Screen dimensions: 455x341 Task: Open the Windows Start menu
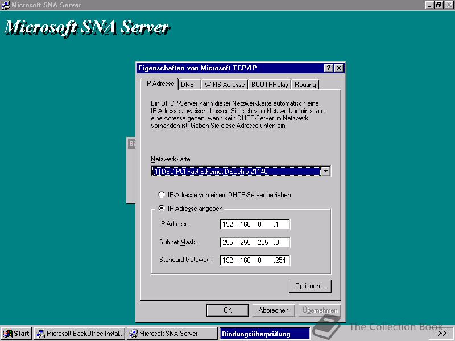[x=16, y=334]
